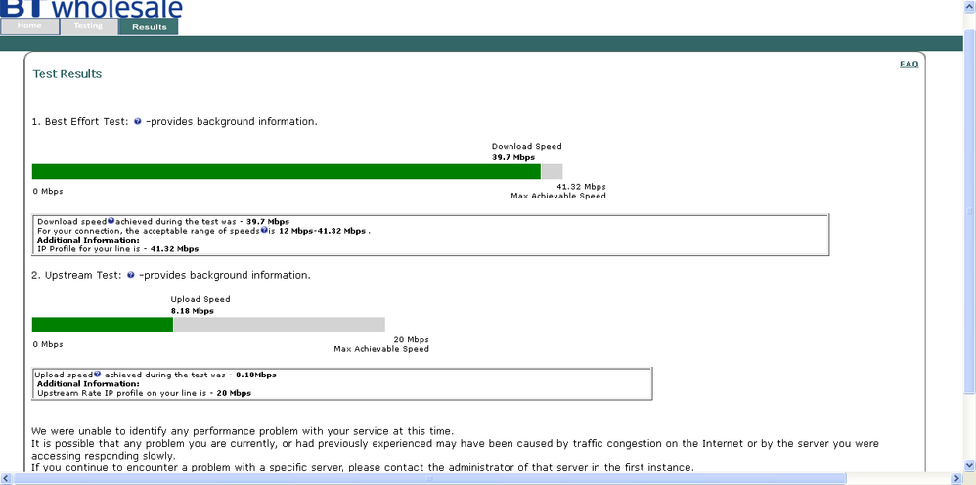
Task: Click the vertical scrollbar up arrow
Action: [970, 5]
